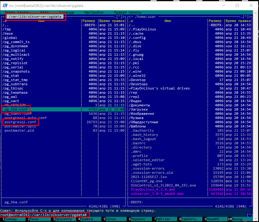Expand command line history at bottom right
Viewport: 259px width, 222px height.
coord(249,215)
